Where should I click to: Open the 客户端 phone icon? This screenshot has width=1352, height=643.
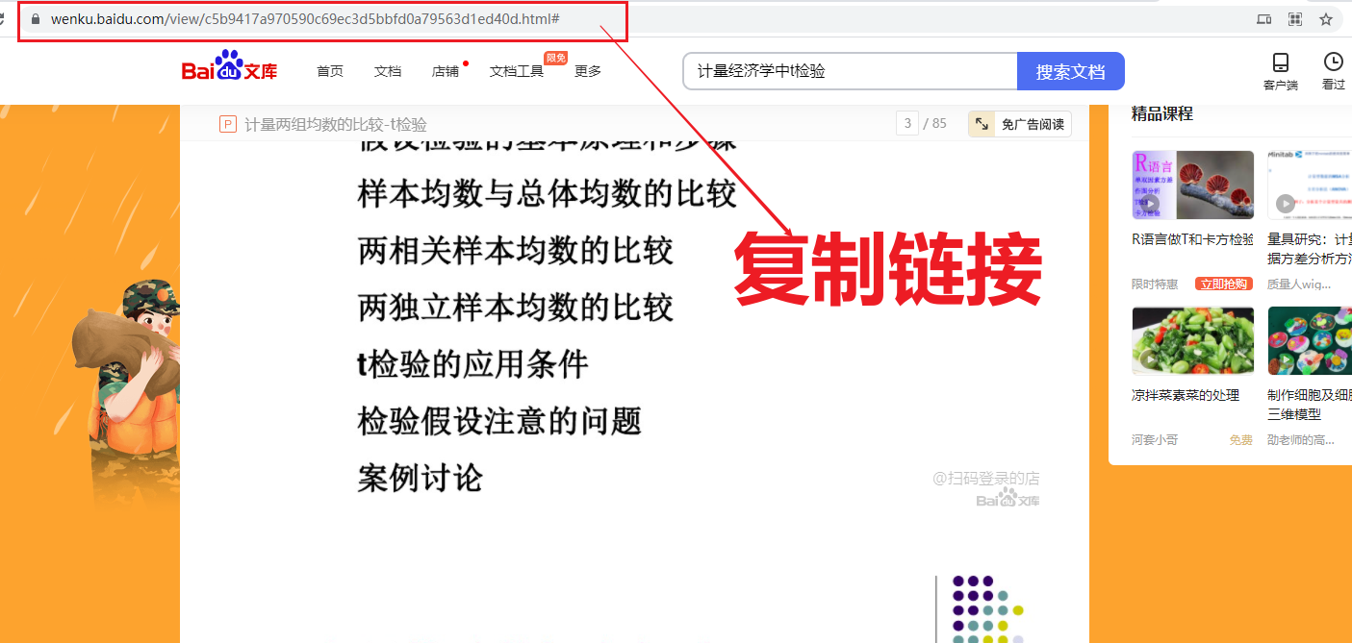[1280, 63]
